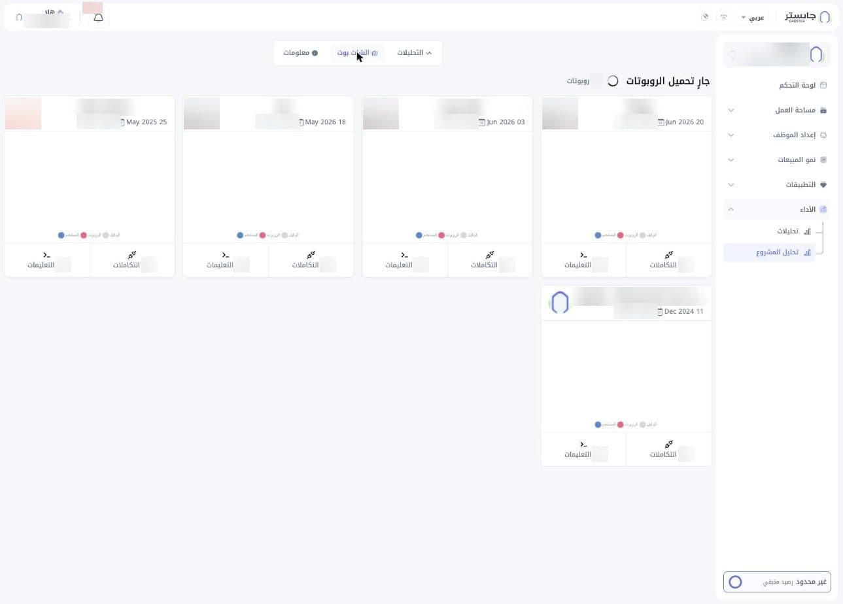Click the blue legend dot on 20 Jun 2026 card
This screenshot has height=604, width=843.
[x=598, y=235]
